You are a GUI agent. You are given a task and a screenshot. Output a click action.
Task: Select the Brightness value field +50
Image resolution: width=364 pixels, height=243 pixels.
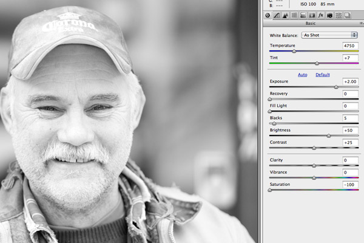pyautogui.click(x=350, y=130)
